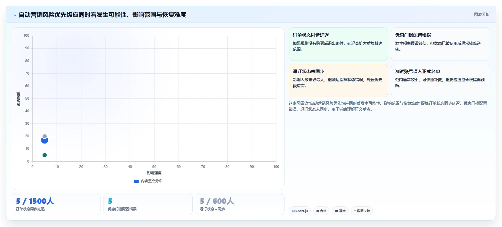This screenshot has height=227, width=502.
Task: Click the 表格 tag
Action: pyautogui.click(x=321, y=211)
